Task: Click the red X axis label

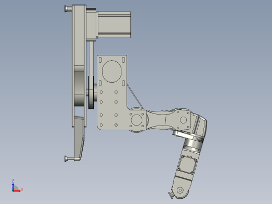Action: tap(22, 189)
